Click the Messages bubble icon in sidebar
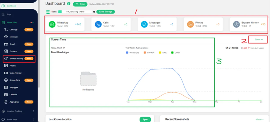Viewport: 270px width, 122px height. [x=6, y=37]
